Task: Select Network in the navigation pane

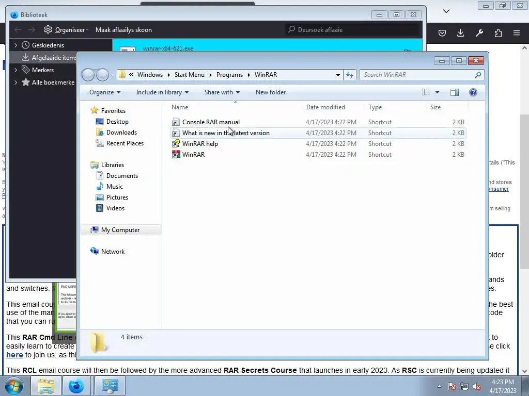Action: [113, 252]
